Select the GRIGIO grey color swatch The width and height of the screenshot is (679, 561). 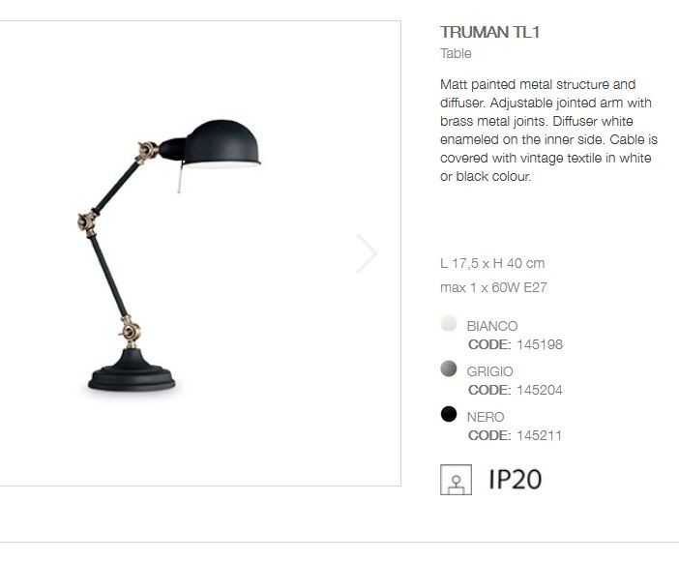pyautogui.click(x=449, y=369)
